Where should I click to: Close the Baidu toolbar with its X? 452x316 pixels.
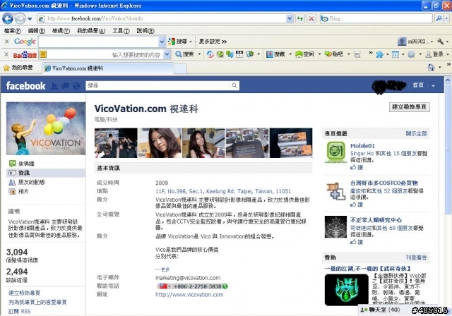pyautogui.click(x=6, y=54)
